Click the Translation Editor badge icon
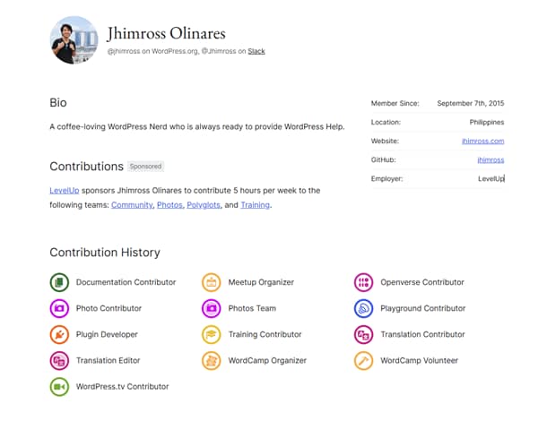The image size is (547, 421). 59,360
